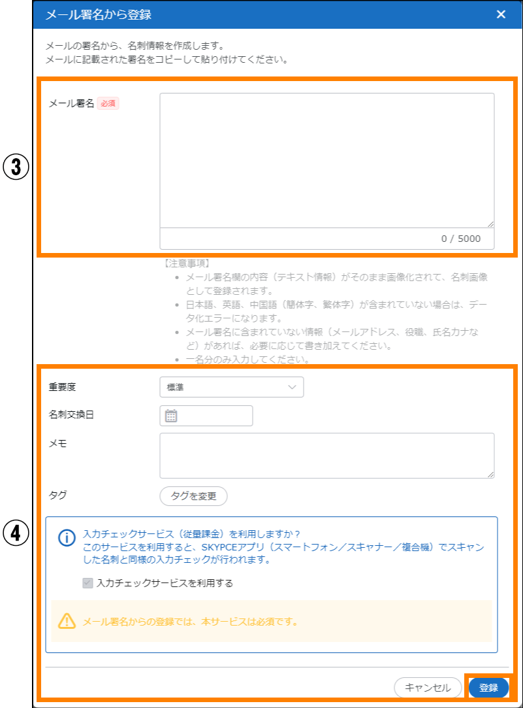Close the メール署名から登録 dialog
The image size is (523, 708).
click(501, 14)
